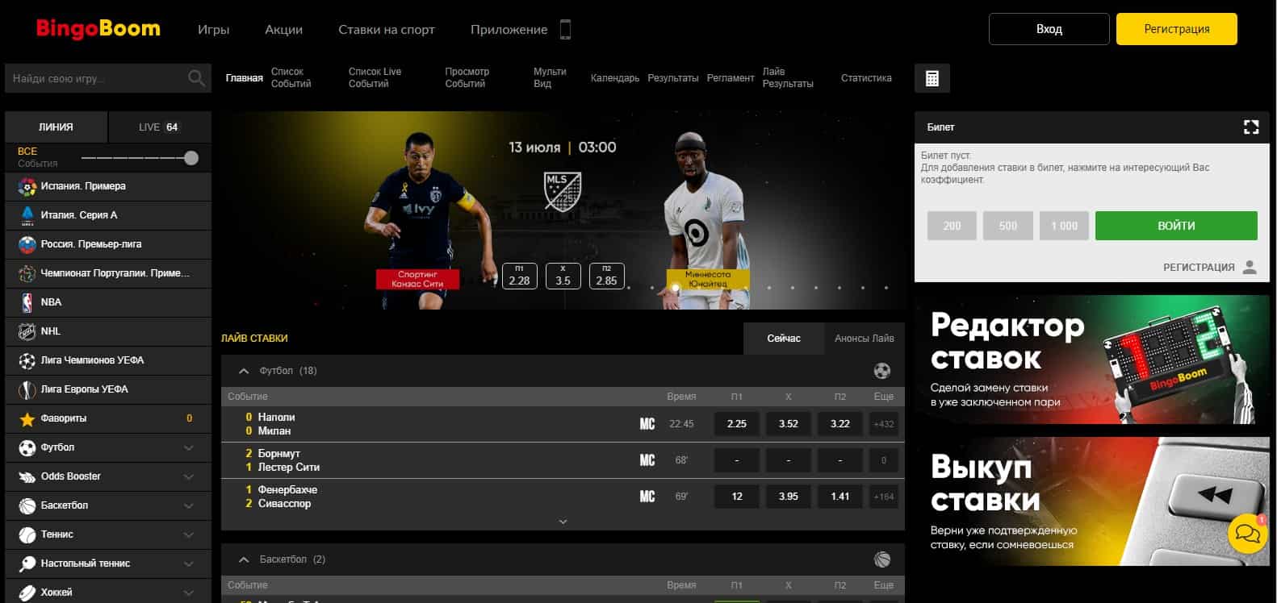Expand the Теннис sidebar chevron
Viewport: 1277px width, 603px height.
[x=189, y=534]
